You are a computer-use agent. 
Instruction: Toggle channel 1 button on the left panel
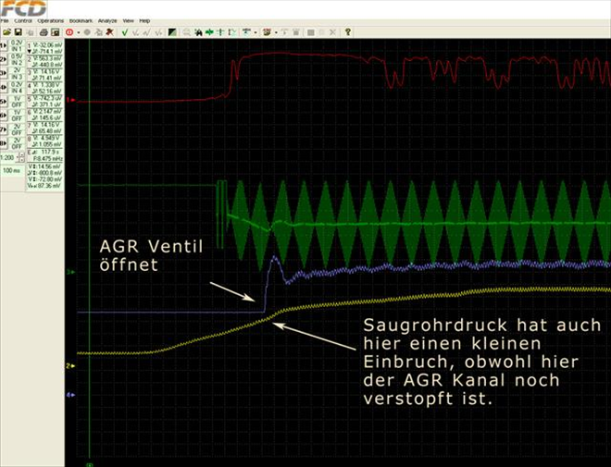4,44
